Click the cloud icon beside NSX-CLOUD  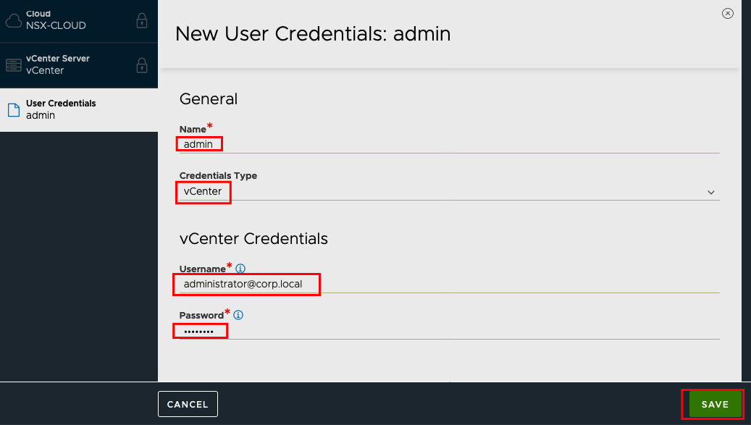(x=14, y=20)
